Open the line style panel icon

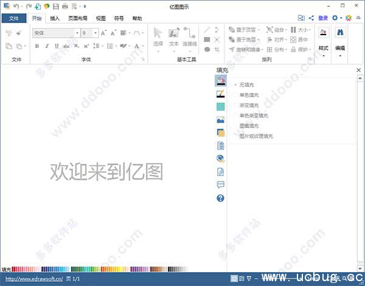220,94
